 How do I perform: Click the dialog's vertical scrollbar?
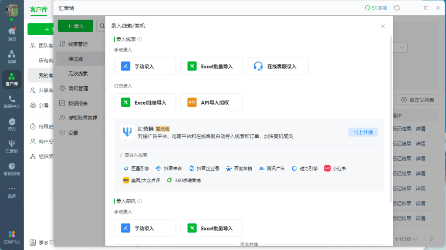pyautogui.click(x=391, y=118)
